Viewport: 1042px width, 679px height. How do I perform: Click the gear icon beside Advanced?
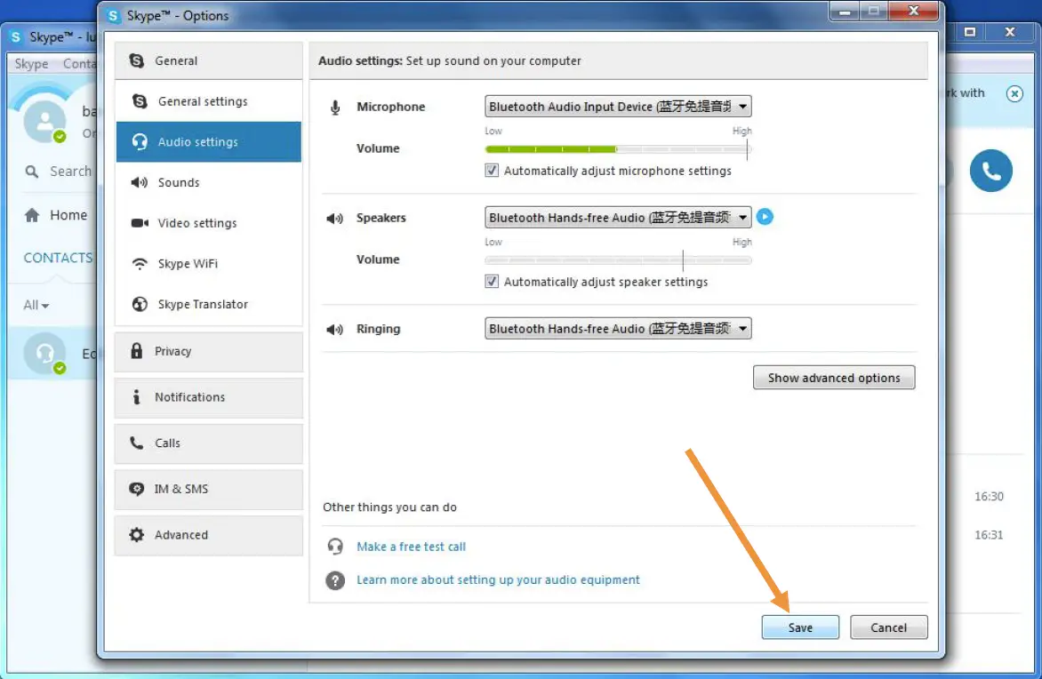136,535
